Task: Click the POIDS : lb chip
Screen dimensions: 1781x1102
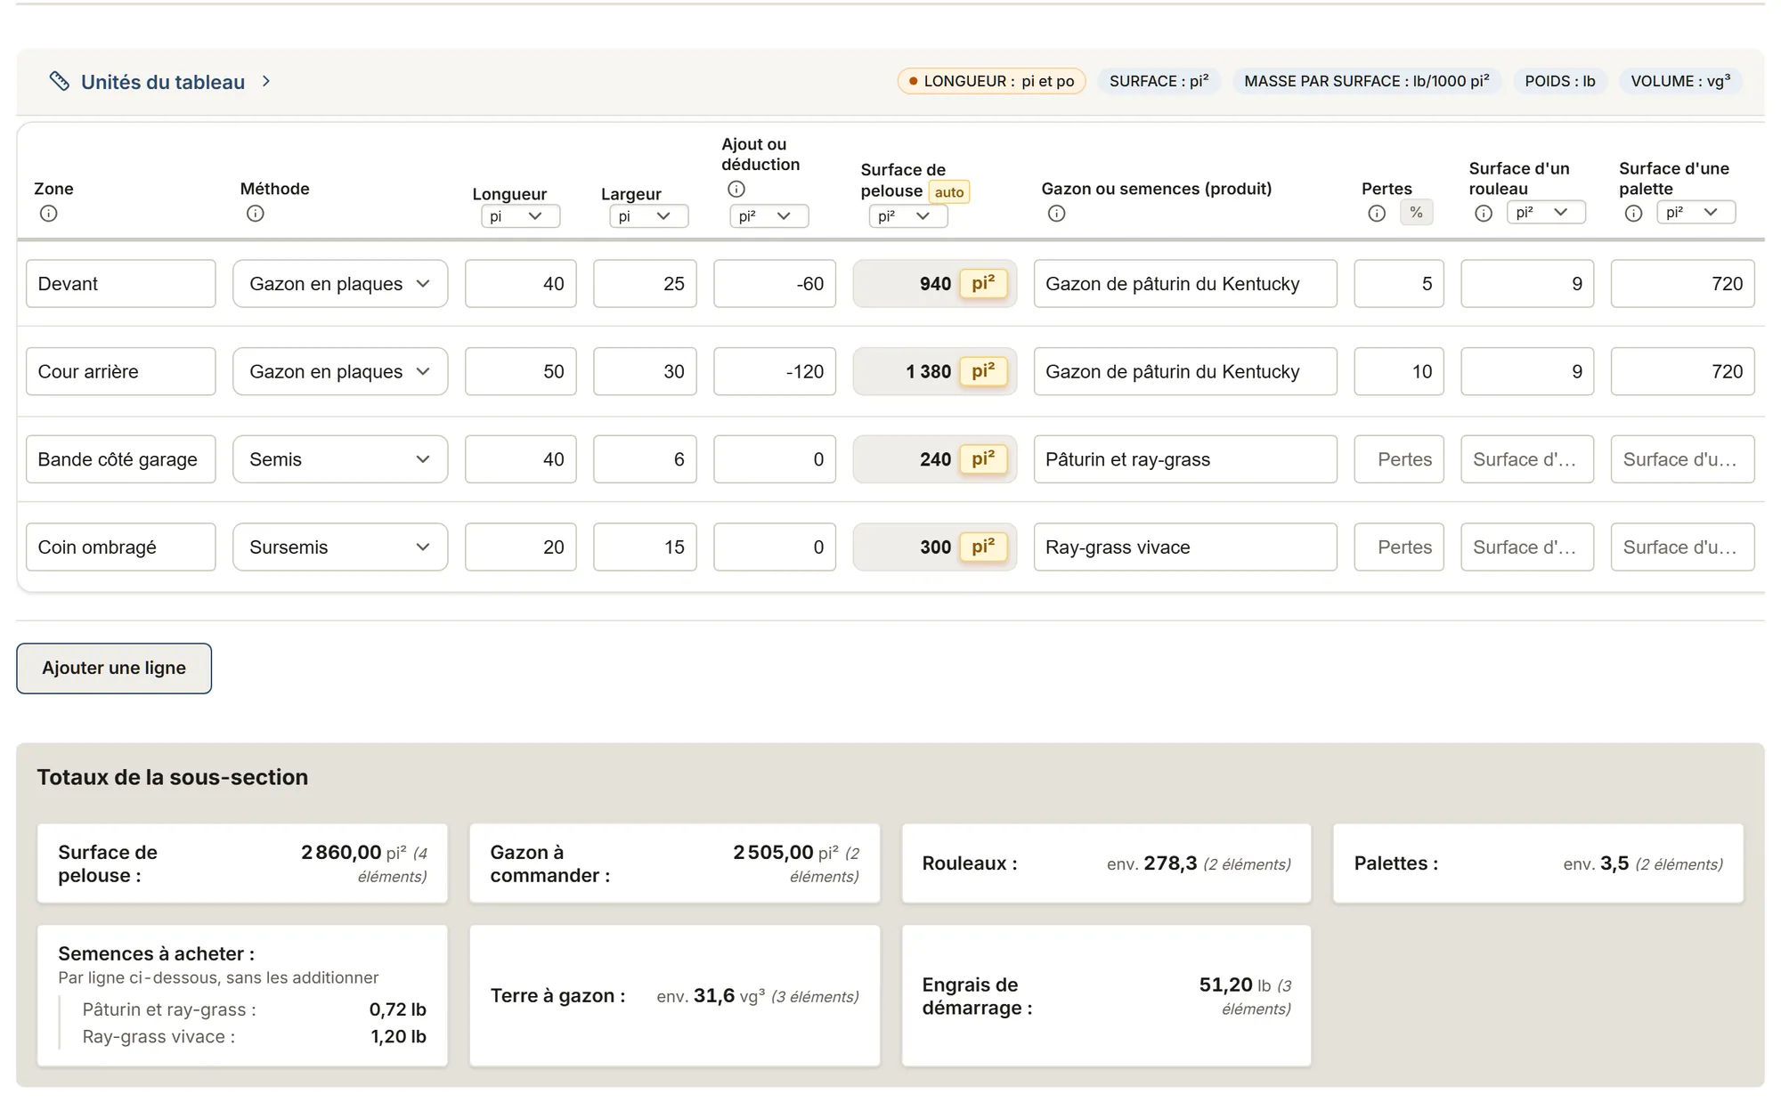Action: (1559, 81)
